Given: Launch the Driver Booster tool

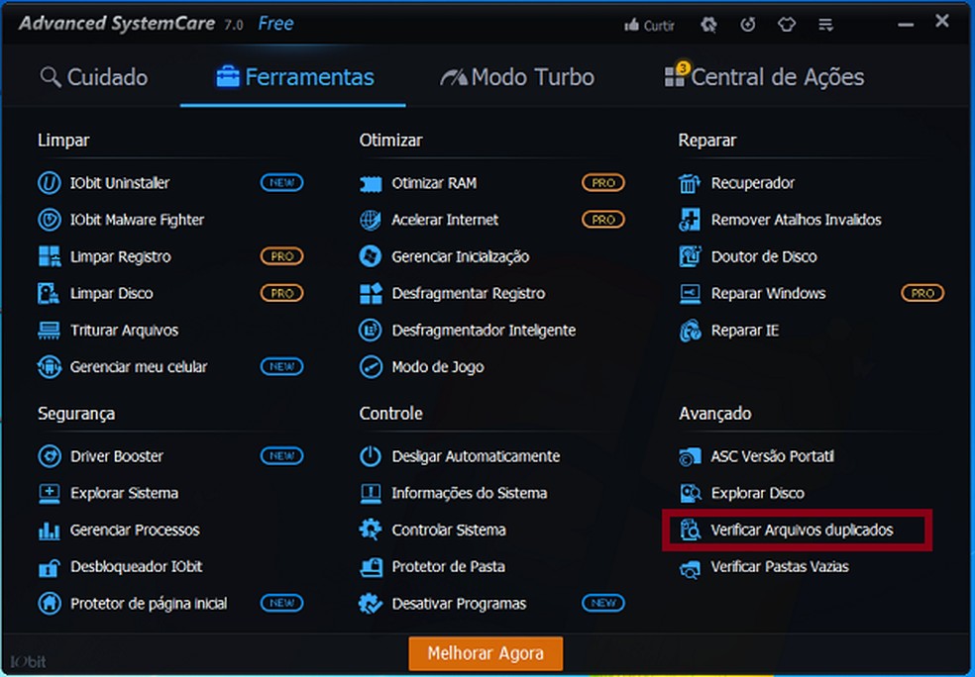Looking at the screenshot, I should [x=116, y=456].
